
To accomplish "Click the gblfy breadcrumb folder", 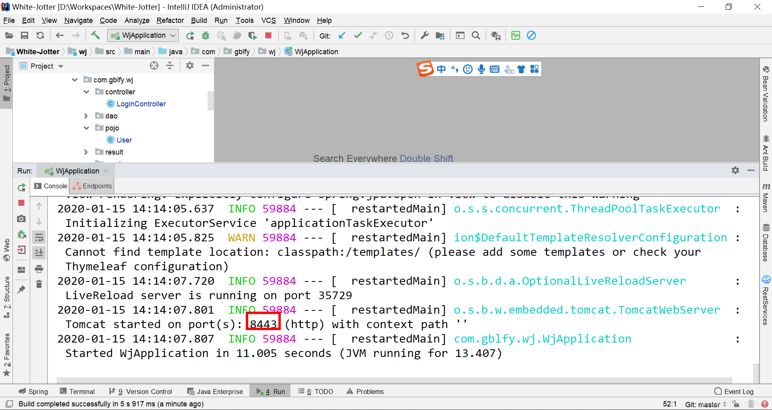I will coord(237,52).
